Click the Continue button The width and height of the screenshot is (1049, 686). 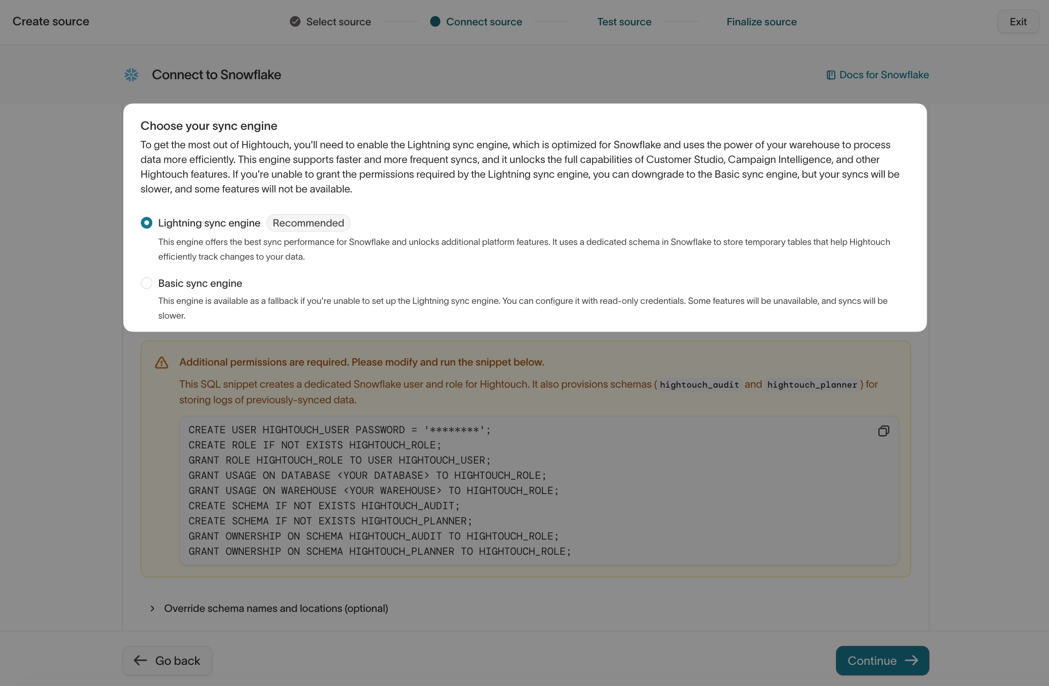tap(882, 661)
